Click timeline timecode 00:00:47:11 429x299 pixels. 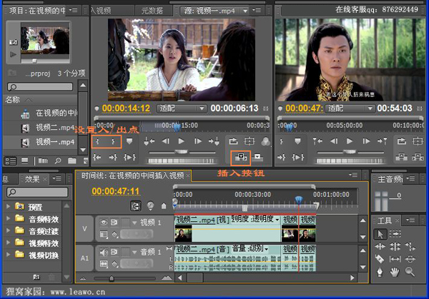[115, 191]
